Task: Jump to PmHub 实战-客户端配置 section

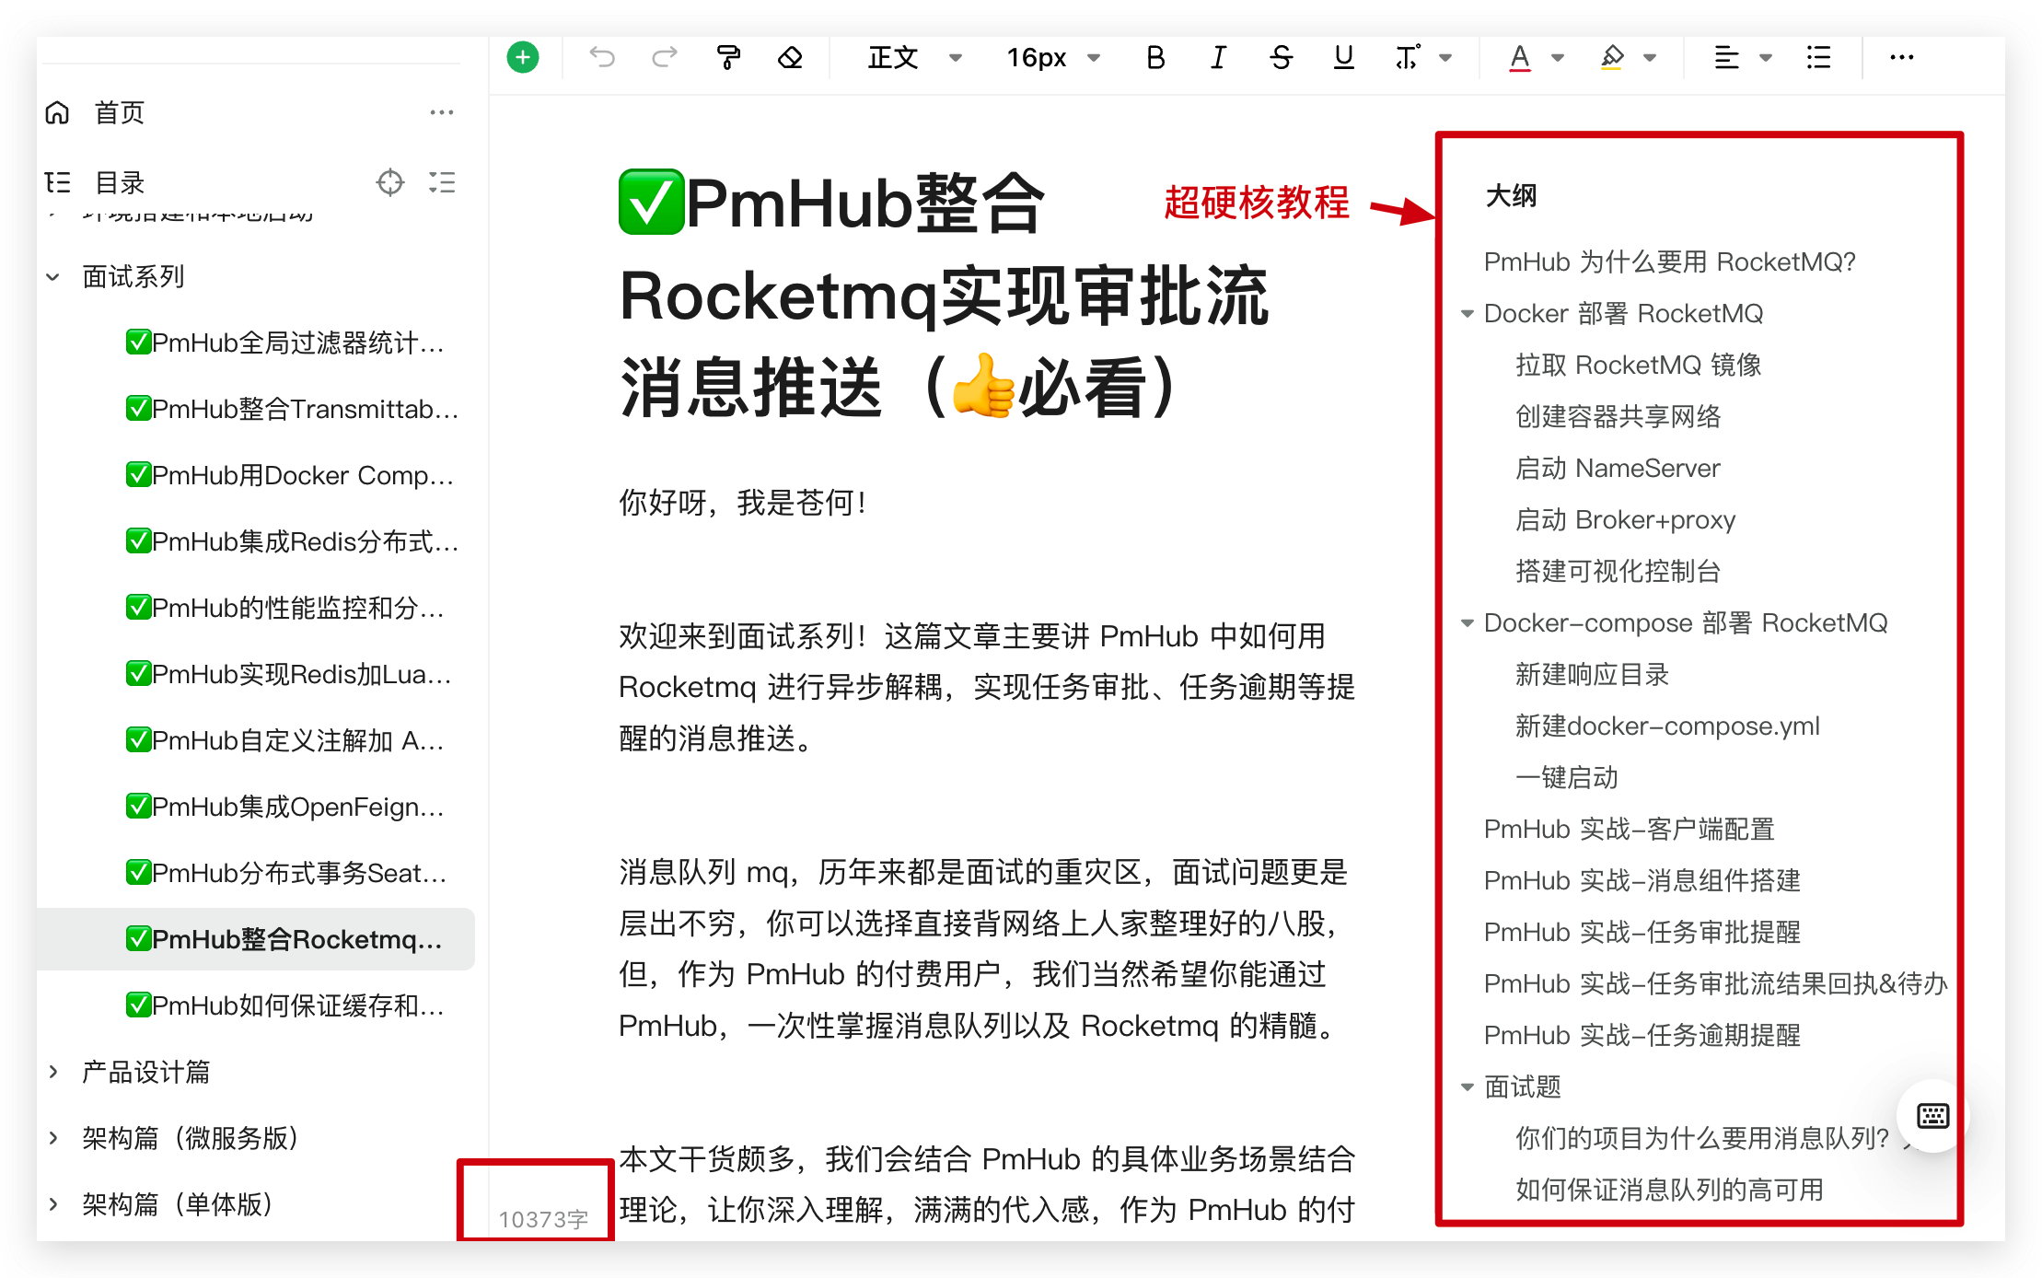Action: (x=1630, y=829)
